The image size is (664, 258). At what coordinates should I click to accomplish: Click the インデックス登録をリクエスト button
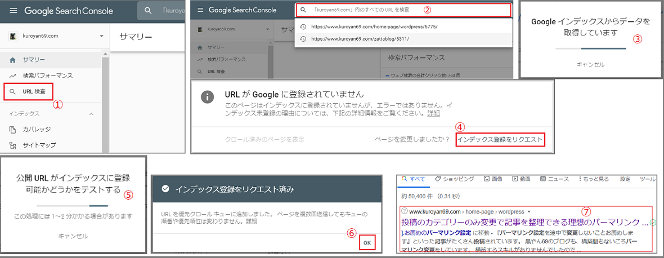pos(500,139)
